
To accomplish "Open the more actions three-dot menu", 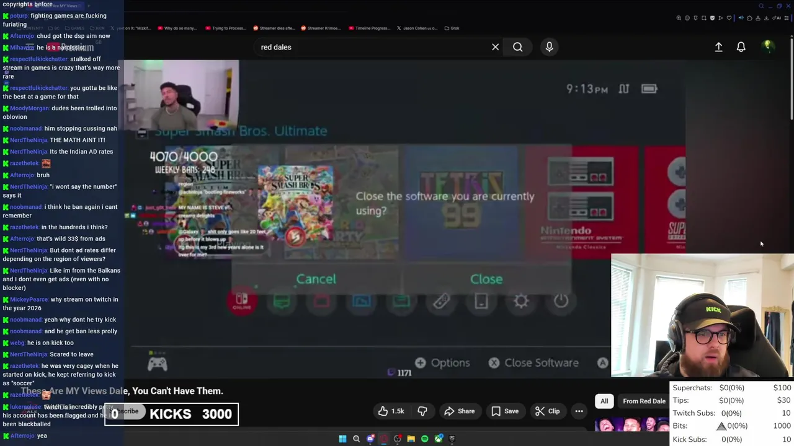I will click(x=579, y=411).
